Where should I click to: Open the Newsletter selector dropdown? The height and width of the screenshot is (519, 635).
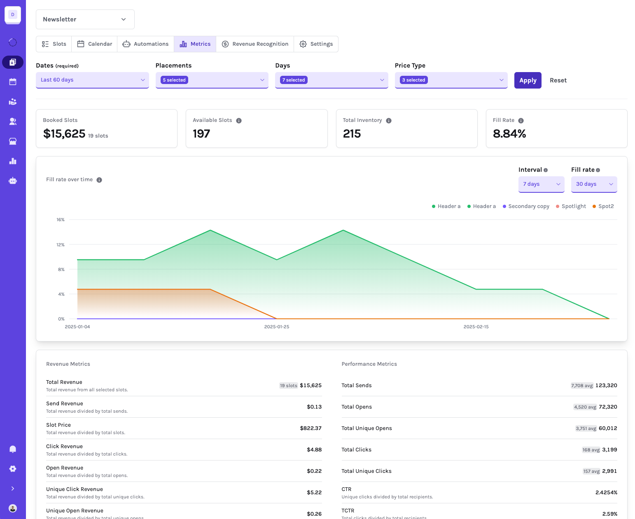tap(85, 19)
